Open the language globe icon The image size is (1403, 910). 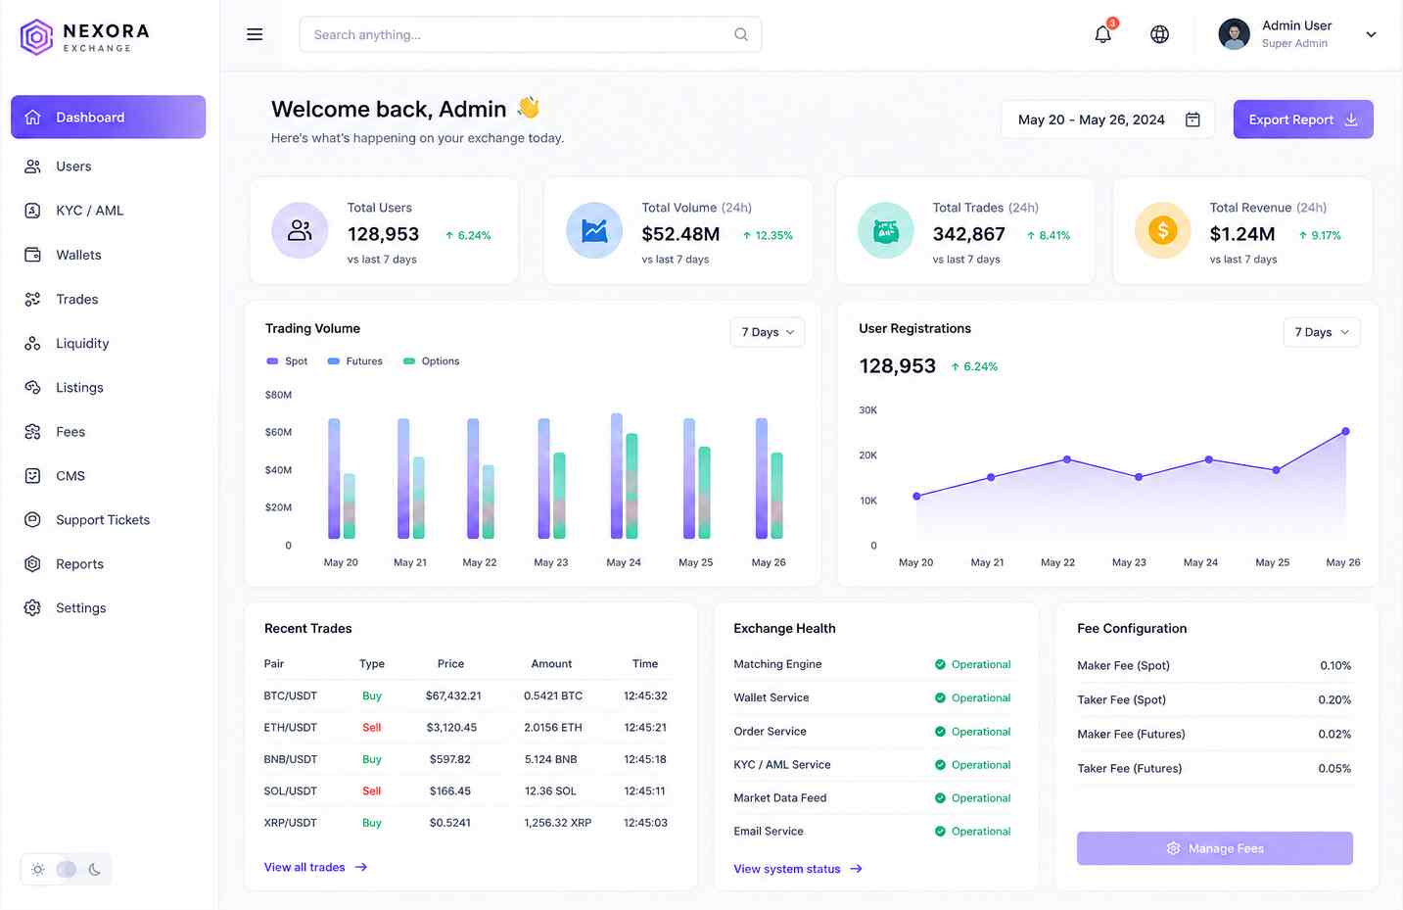click(1159, 34)
